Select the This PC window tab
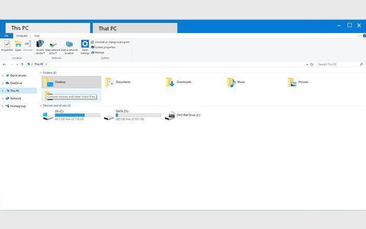Screen dimensions: 366x229 pyautogui.click(x=48, y=28)
